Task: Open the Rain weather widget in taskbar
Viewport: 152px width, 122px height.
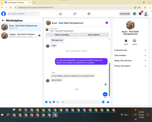Action: coord(125,115)
